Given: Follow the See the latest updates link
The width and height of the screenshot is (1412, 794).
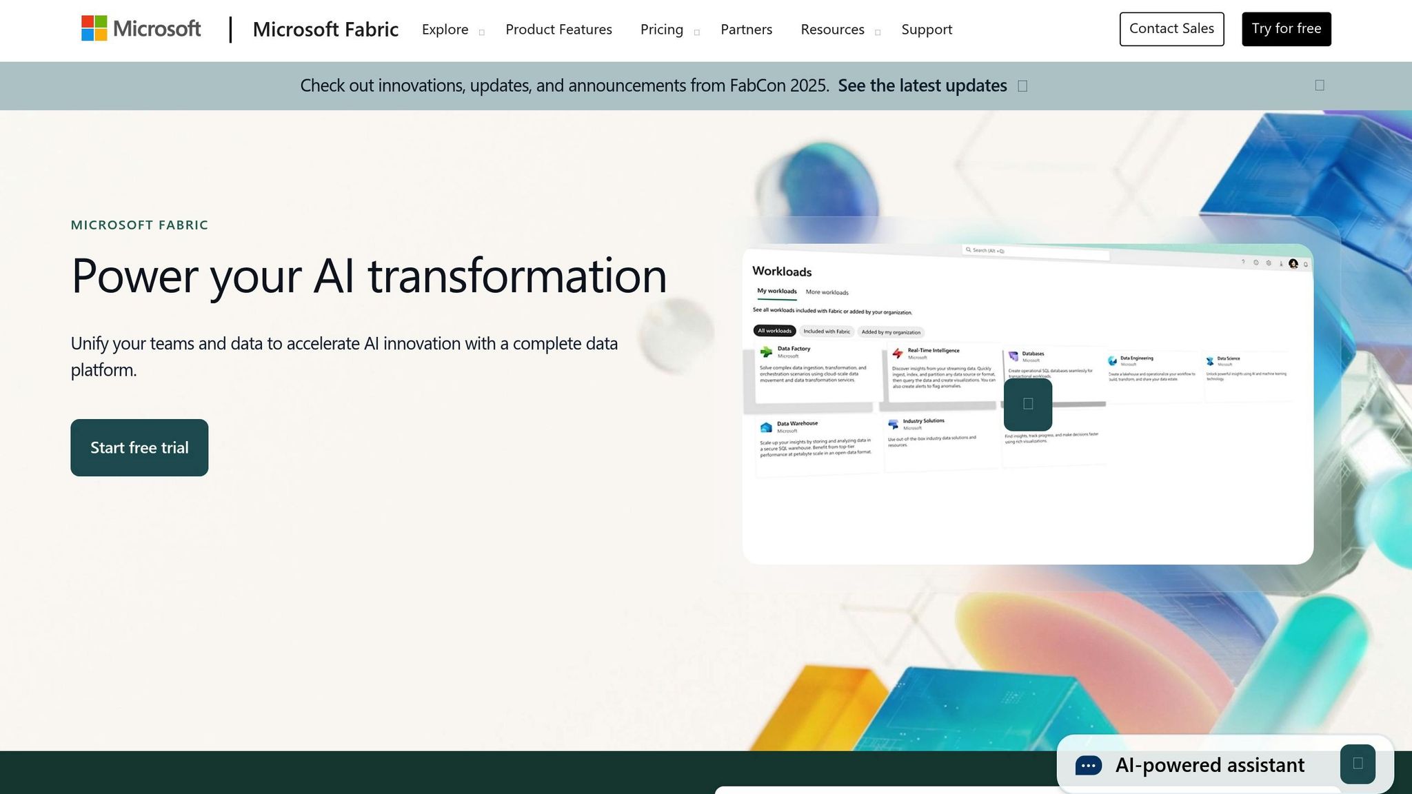Looking at the screenshot, I should point(922,85).
